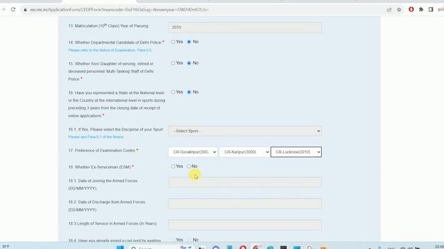Screen dimensions: 444x249
Task: Toggle the browser side panel icon
Action: pyautogui.click(x=431, y=9)
